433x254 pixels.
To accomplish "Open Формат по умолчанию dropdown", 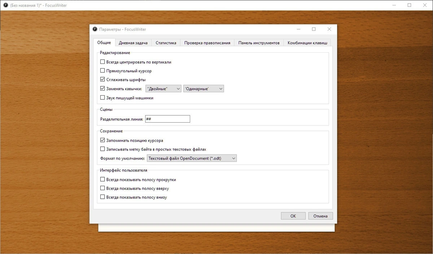I will click(x=192, y=158).
